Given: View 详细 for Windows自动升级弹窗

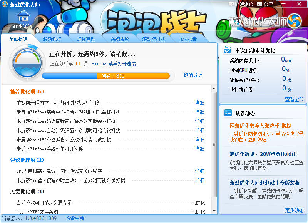Looking at the screenshot, I should 199,130.
